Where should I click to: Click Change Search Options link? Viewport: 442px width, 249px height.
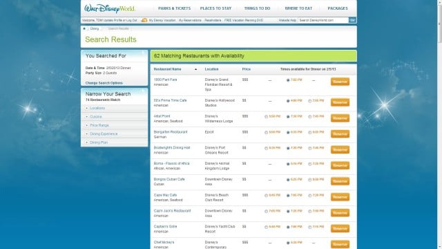click(x=104, y=83)
